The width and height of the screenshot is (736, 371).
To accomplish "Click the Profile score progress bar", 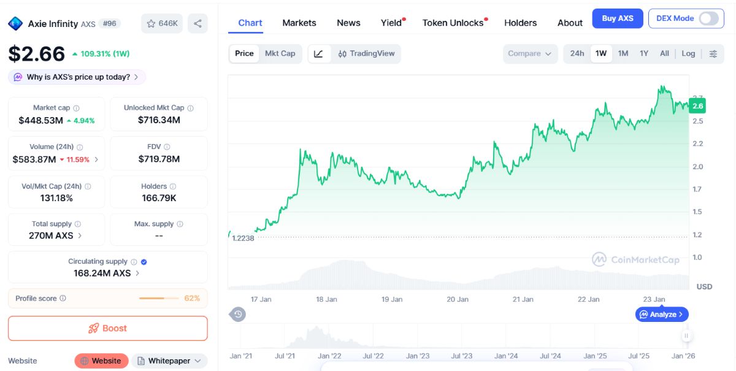I will 159,299.
